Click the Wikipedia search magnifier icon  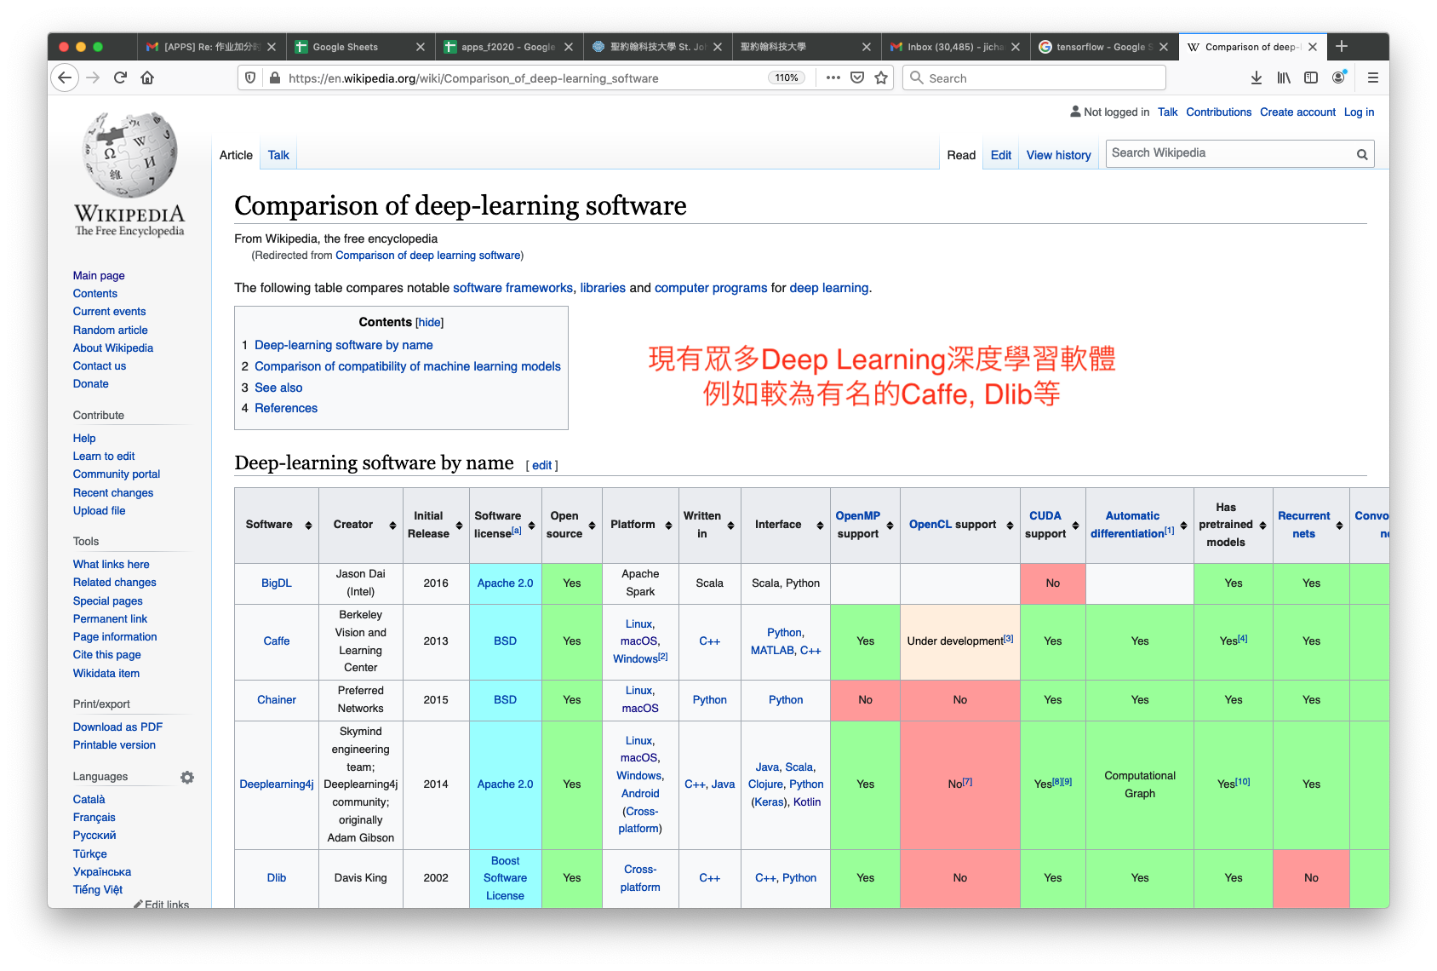click(1362, 154)
